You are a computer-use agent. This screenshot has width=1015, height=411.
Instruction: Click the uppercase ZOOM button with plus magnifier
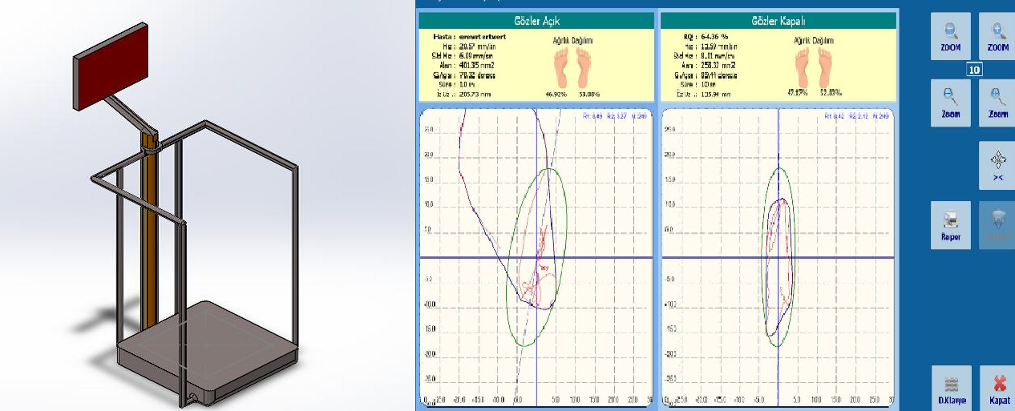click(997, 36)
